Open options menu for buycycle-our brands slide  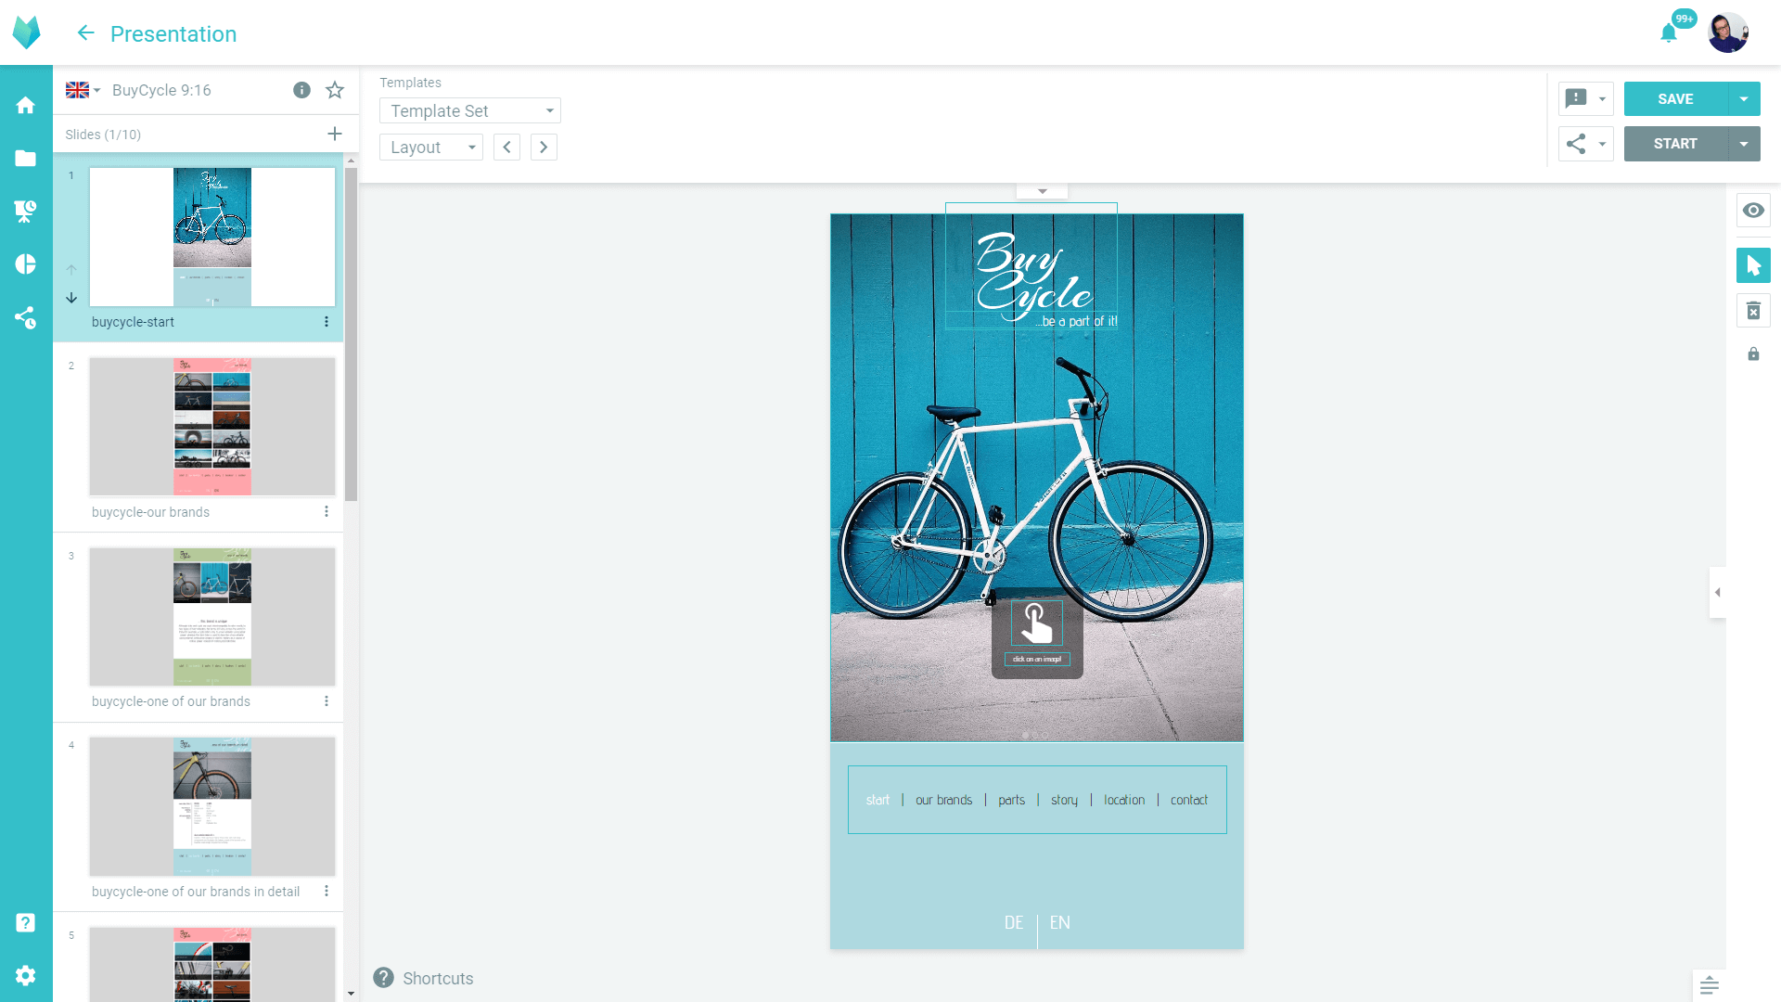(x=327, y=511)
